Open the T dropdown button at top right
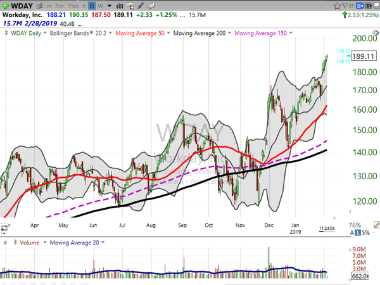Viewport: 380px width, 285px height. (369, 6)
